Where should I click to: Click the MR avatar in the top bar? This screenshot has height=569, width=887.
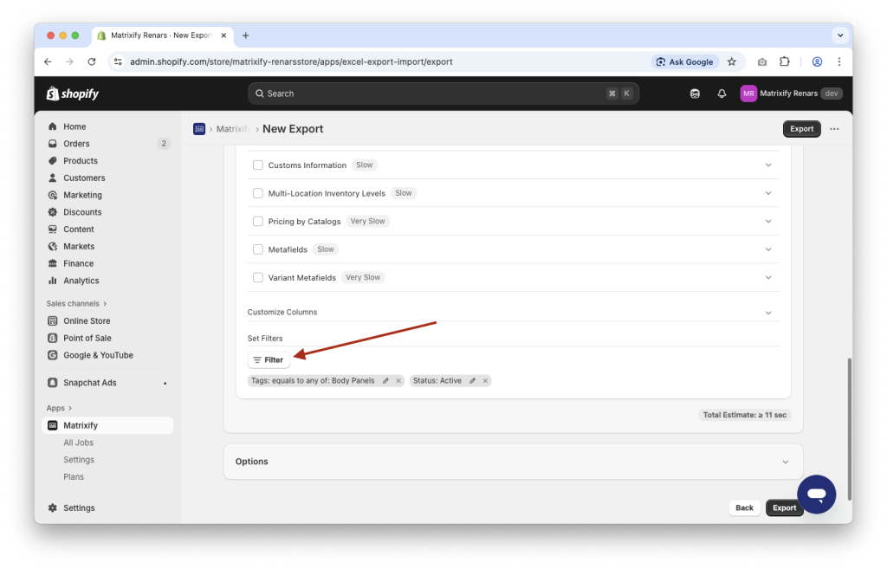(748, 93)
